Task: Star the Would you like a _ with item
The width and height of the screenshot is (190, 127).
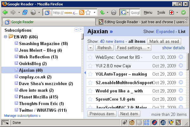Action: (x=90, y=91)
